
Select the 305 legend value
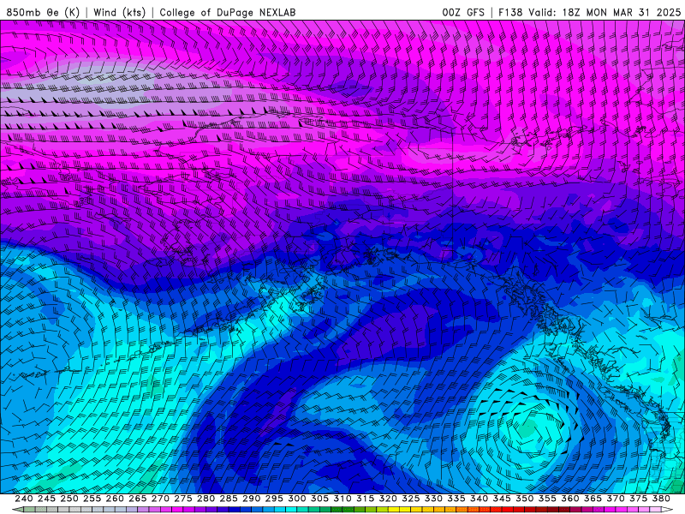(x=319, y=499)
